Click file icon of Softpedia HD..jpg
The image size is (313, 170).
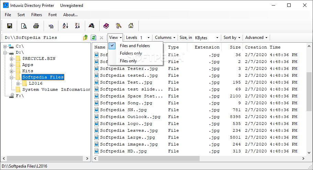pyautogui.click(x=97, y=151)
